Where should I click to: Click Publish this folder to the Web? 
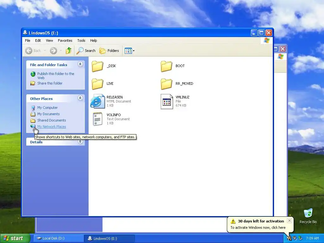pyautogui.click(x=56, y=76)
